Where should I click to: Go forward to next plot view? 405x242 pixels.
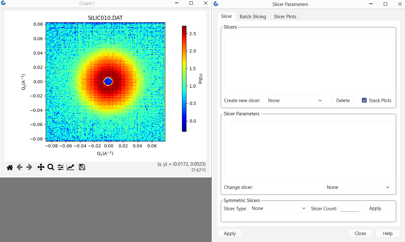pos(29,167)
